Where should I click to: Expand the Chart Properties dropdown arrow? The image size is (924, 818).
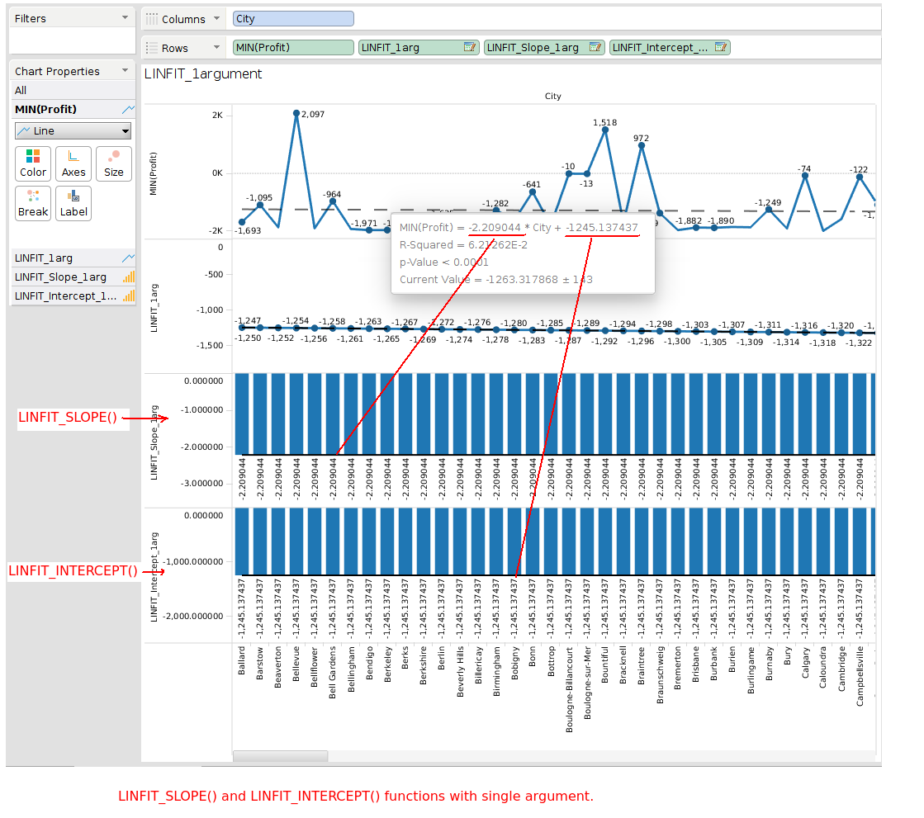[x=125, y=70]
